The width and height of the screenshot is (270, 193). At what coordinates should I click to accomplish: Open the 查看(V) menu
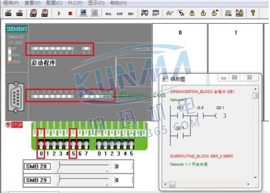32,3
